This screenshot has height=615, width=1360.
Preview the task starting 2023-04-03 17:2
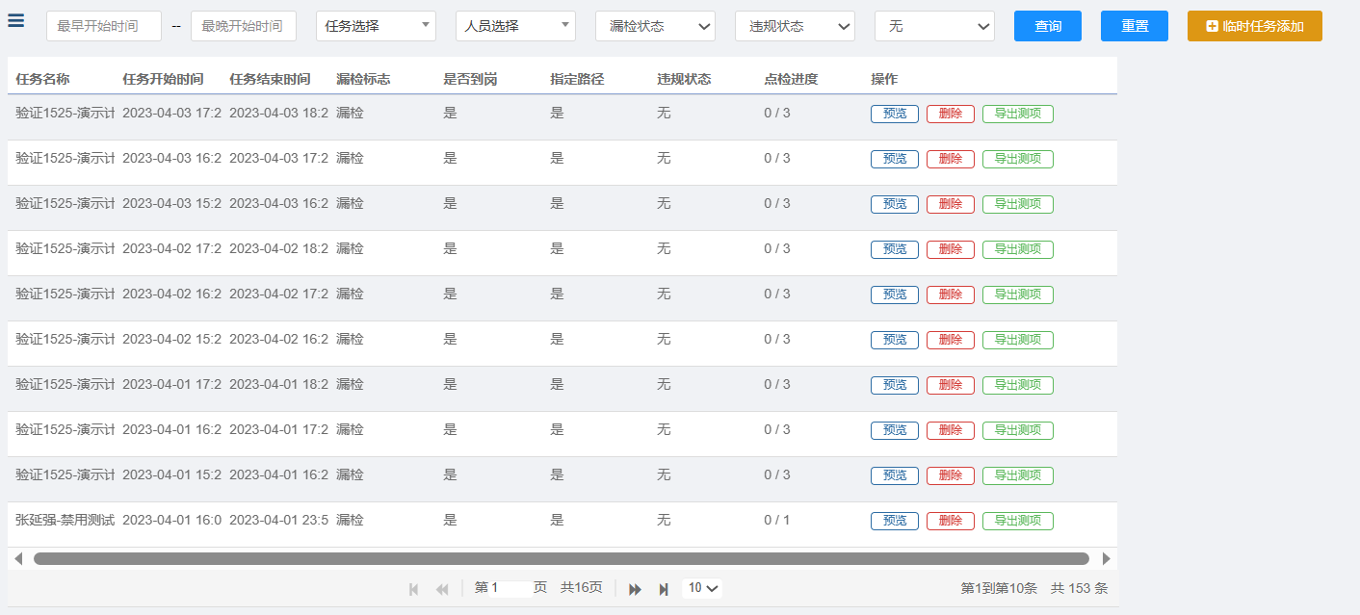(895, 114)
